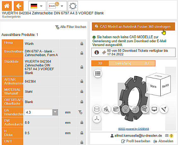Open the 3D viewer list menu

pyautogui.click(x=98, y=73)
